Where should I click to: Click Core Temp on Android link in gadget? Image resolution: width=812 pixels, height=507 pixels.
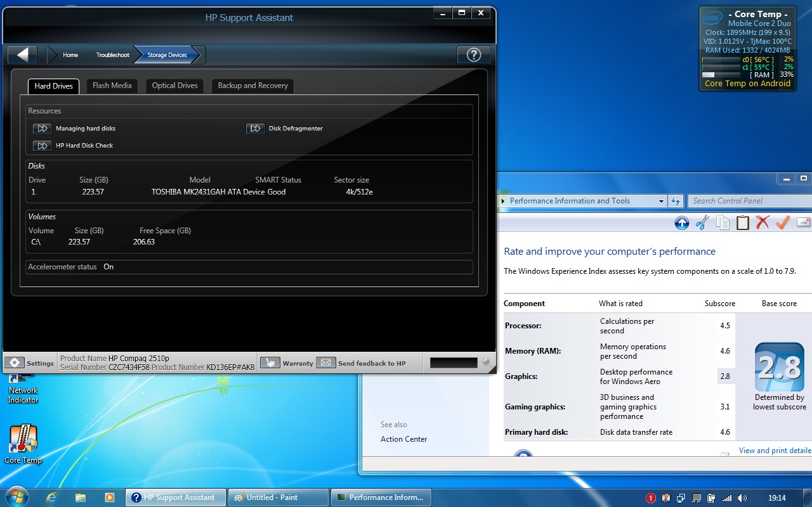747,84
